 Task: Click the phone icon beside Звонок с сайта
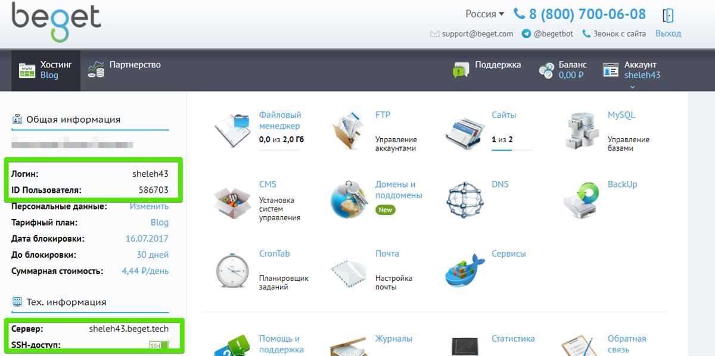(x=586, y=34)
